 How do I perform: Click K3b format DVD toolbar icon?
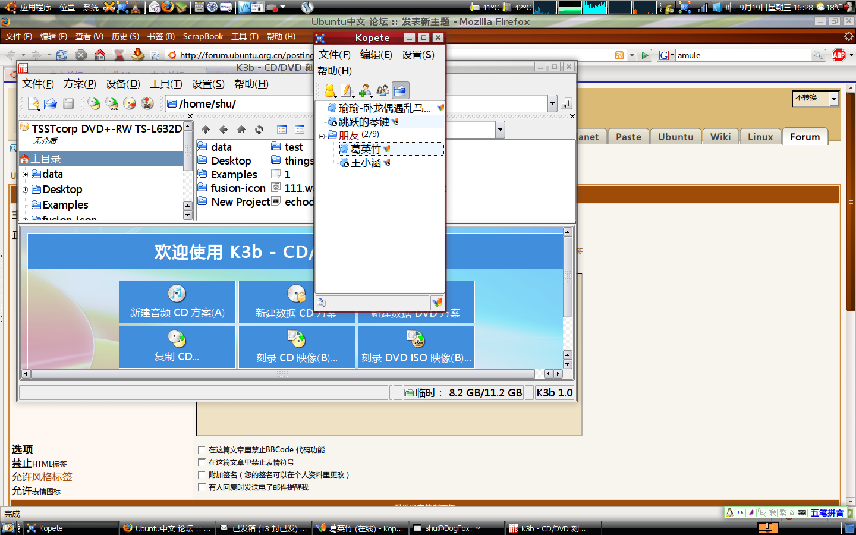(147, 103)
